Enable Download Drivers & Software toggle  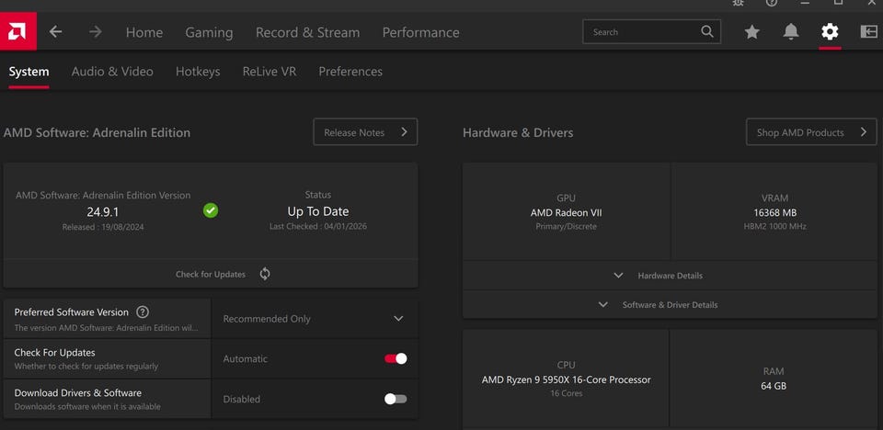(x=396, y=399)
